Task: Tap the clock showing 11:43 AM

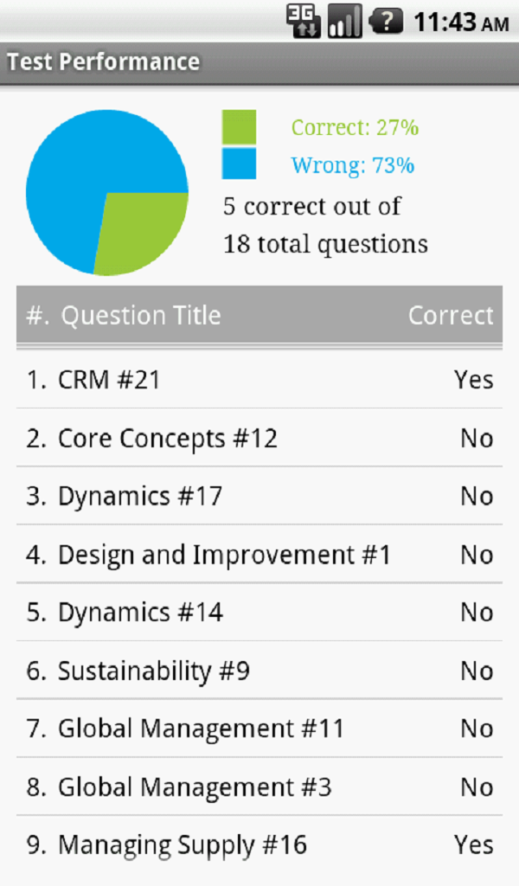Action: point(460,22)
